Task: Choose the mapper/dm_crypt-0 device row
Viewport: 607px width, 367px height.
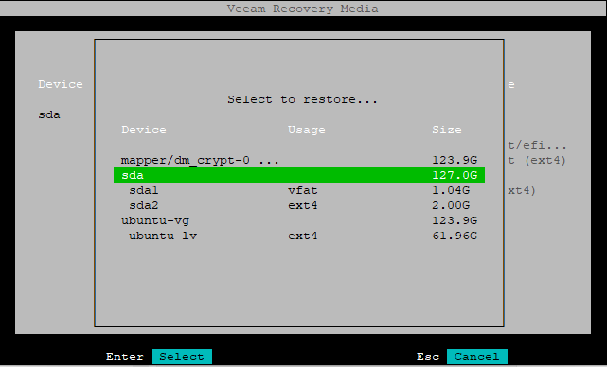Action: click(299, 160)
